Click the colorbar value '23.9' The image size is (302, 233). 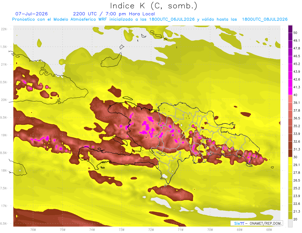pos(297,196)
